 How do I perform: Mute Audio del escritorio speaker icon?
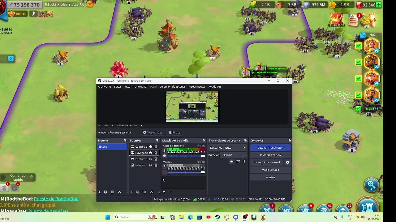[165, 156]
